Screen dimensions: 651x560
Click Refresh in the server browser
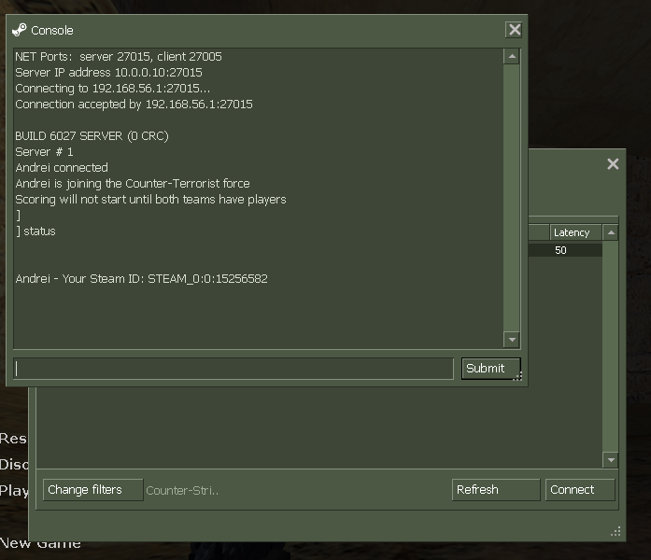click(x=496, y=490)
